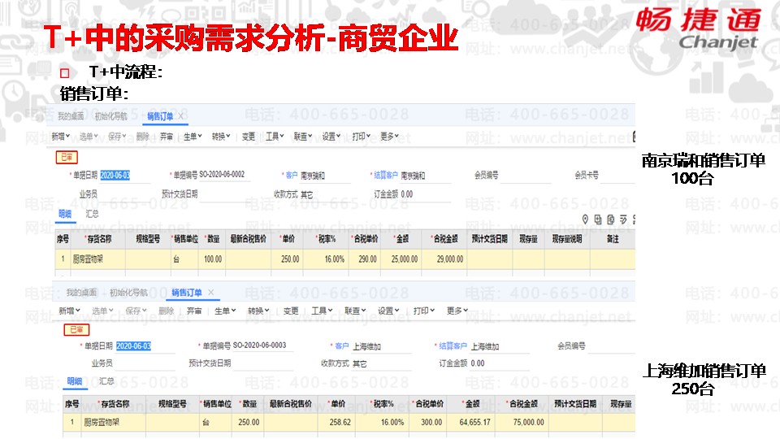Close the 销售订单 tab in the SO-2020-06-0002 window
The width and height of the screenshot is (780, 439).
click(x=180, y=116)
